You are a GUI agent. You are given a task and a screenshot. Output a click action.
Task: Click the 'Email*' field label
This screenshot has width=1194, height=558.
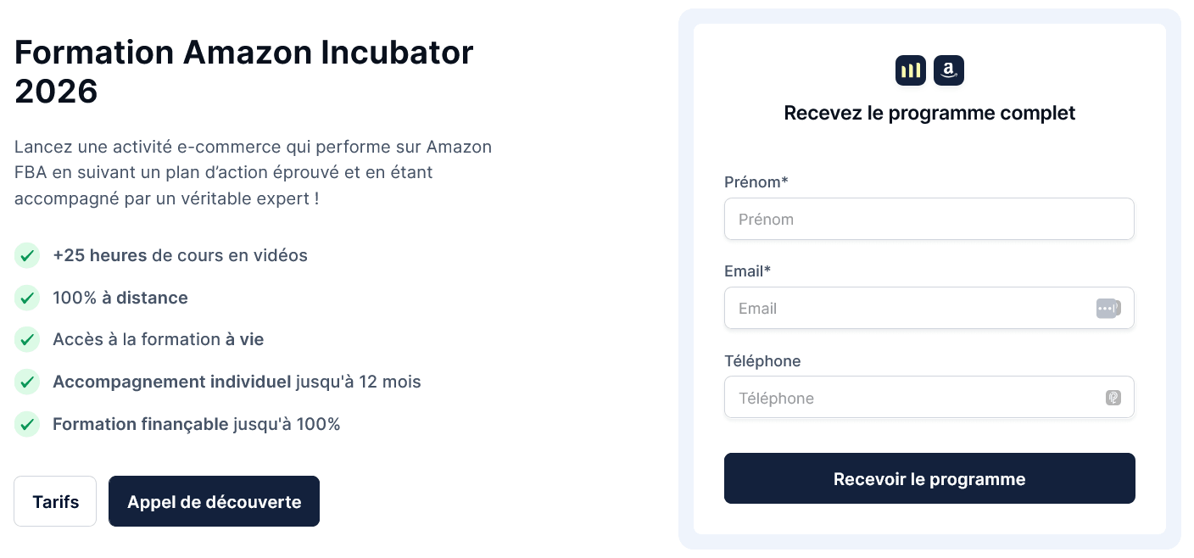(x=747, y=271)
